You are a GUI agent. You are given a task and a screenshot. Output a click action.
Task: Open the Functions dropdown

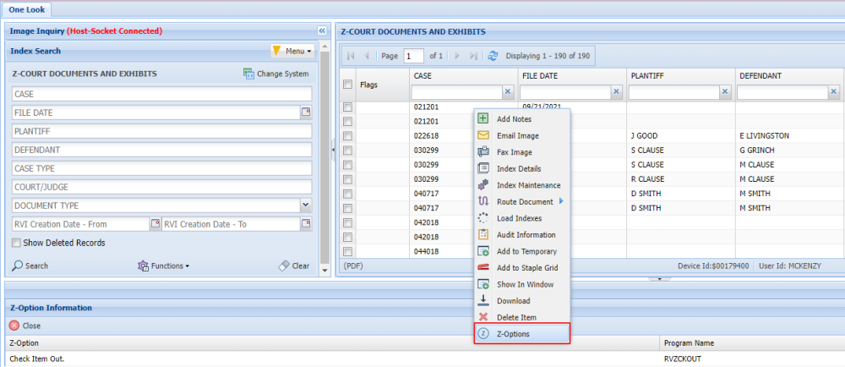(x=164, y=266)
